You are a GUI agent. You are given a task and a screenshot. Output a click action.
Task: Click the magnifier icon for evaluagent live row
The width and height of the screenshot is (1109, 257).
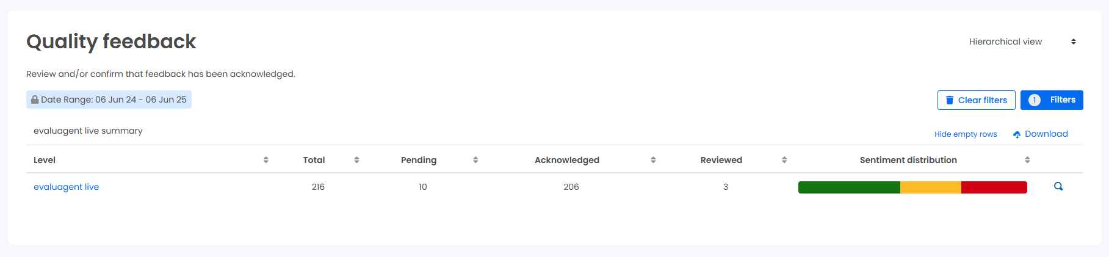[x=1058, y=187]
